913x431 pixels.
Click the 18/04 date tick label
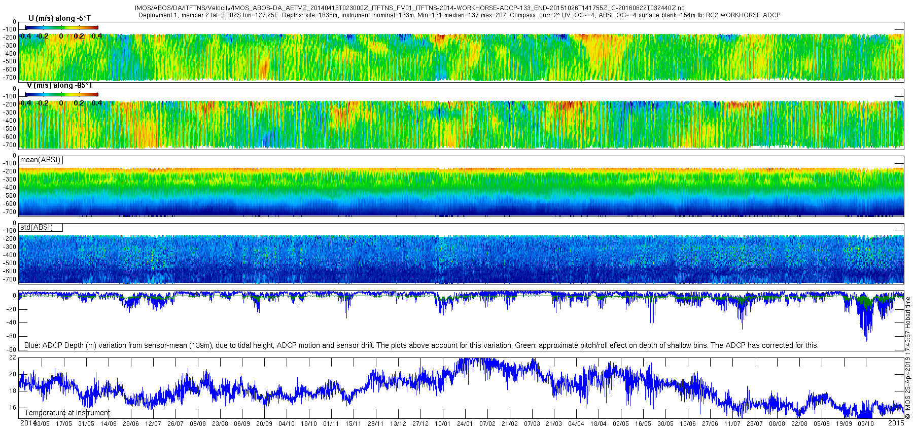(599, 424)
